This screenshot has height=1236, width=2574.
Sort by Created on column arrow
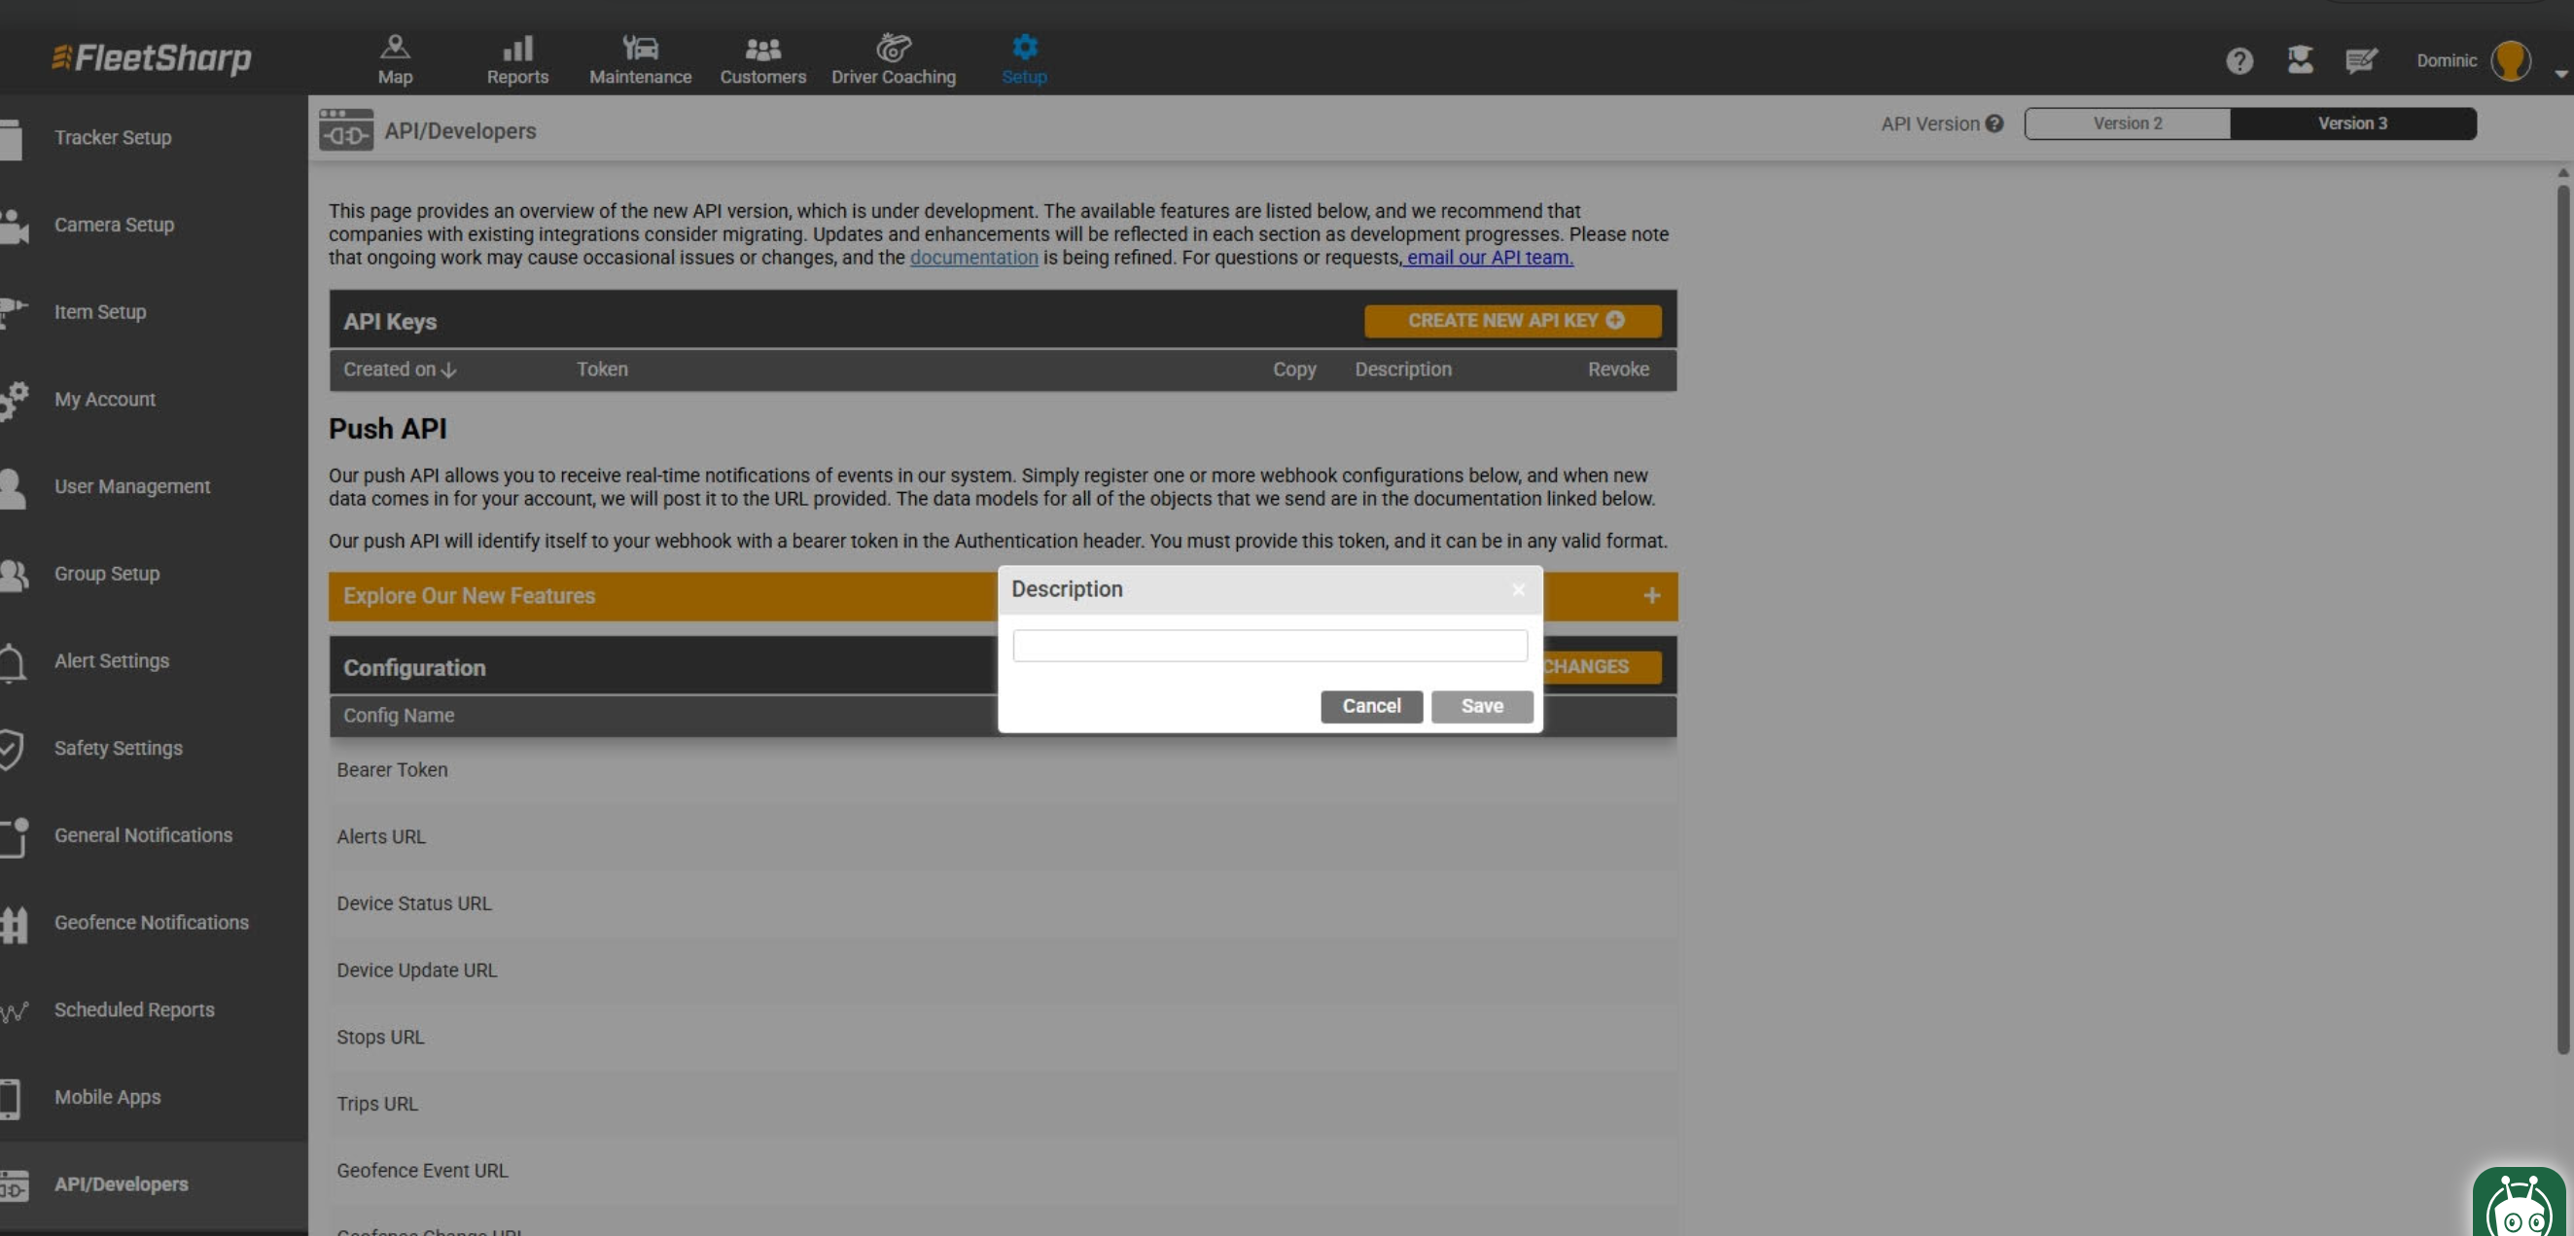tap(448, 370)
